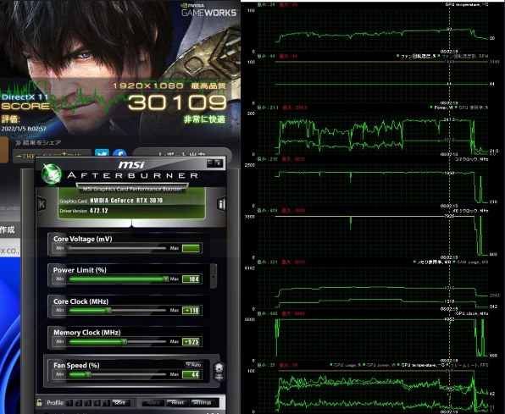Click the driver version 472.12

[98, 211]
